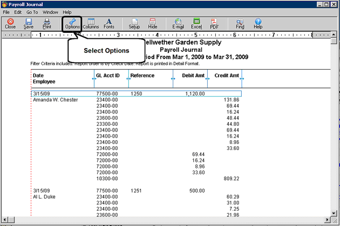Select the 3/15/09 row with reference 1250
340x226 pixels.
pyautogui.click(x=137, y=94)
